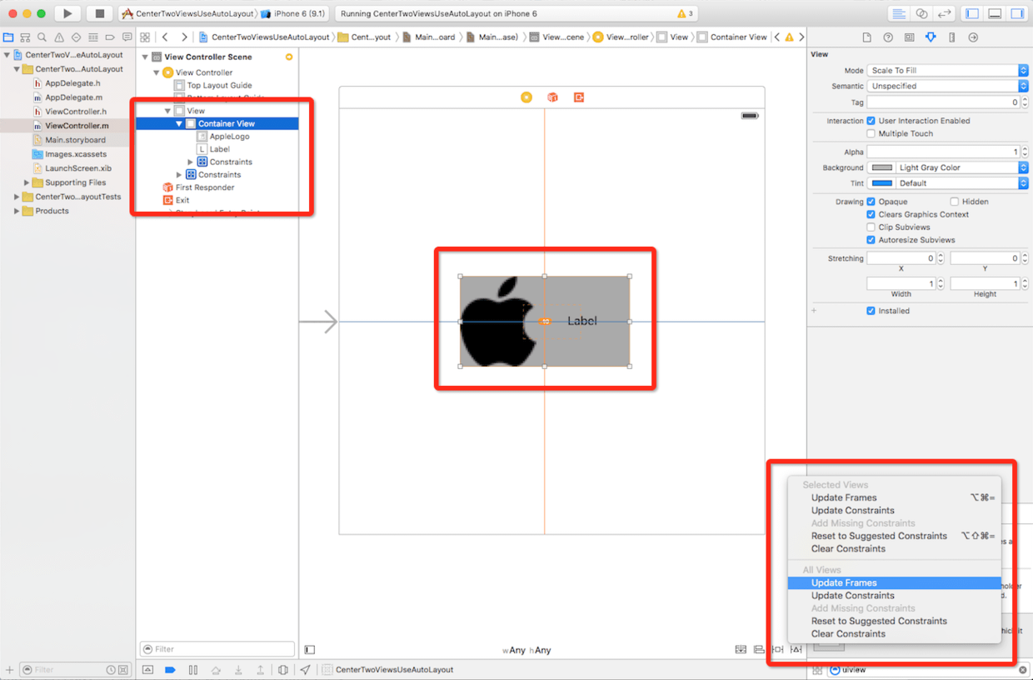Collapse the View Controller Scene in outline
Viewport: 1033px width, 680px height.
145,57
